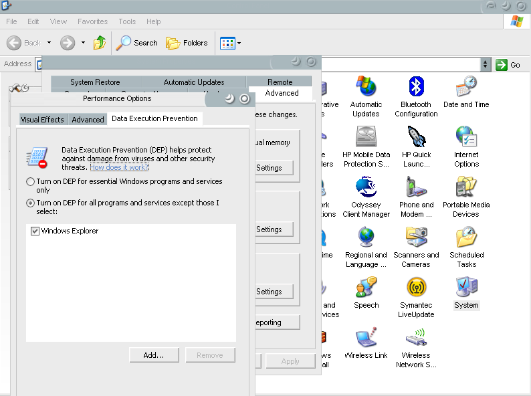Screen dimensions: 531x396
Task: Open the File menu
Action: point(11,21)
